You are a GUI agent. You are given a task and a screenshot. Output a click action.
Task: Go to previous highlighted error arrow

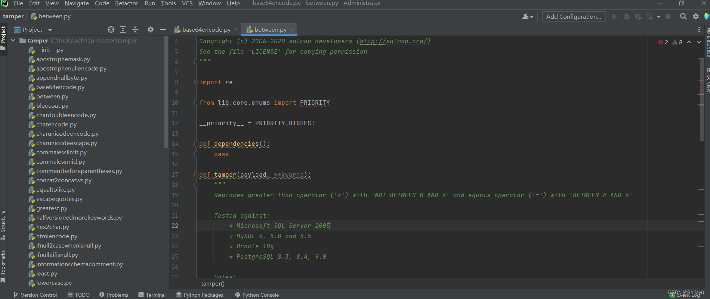click(689, 42)
